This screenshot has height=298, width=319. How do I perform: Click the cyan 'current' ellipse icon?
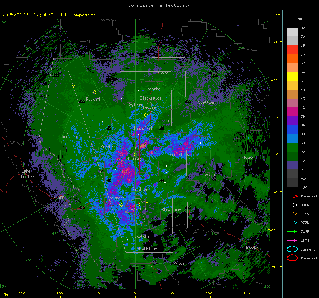292,249
